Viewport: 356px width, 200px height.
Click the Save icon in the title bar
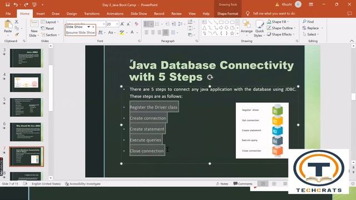click(7, 4)
